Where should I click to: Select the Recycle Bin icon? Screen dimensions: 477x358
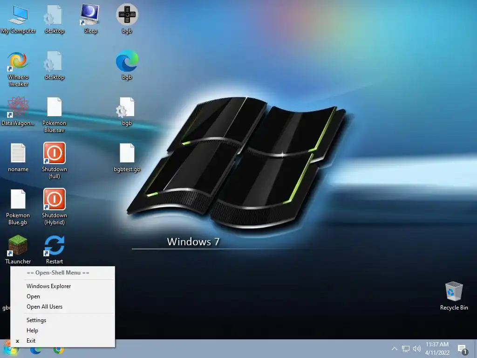454,296
